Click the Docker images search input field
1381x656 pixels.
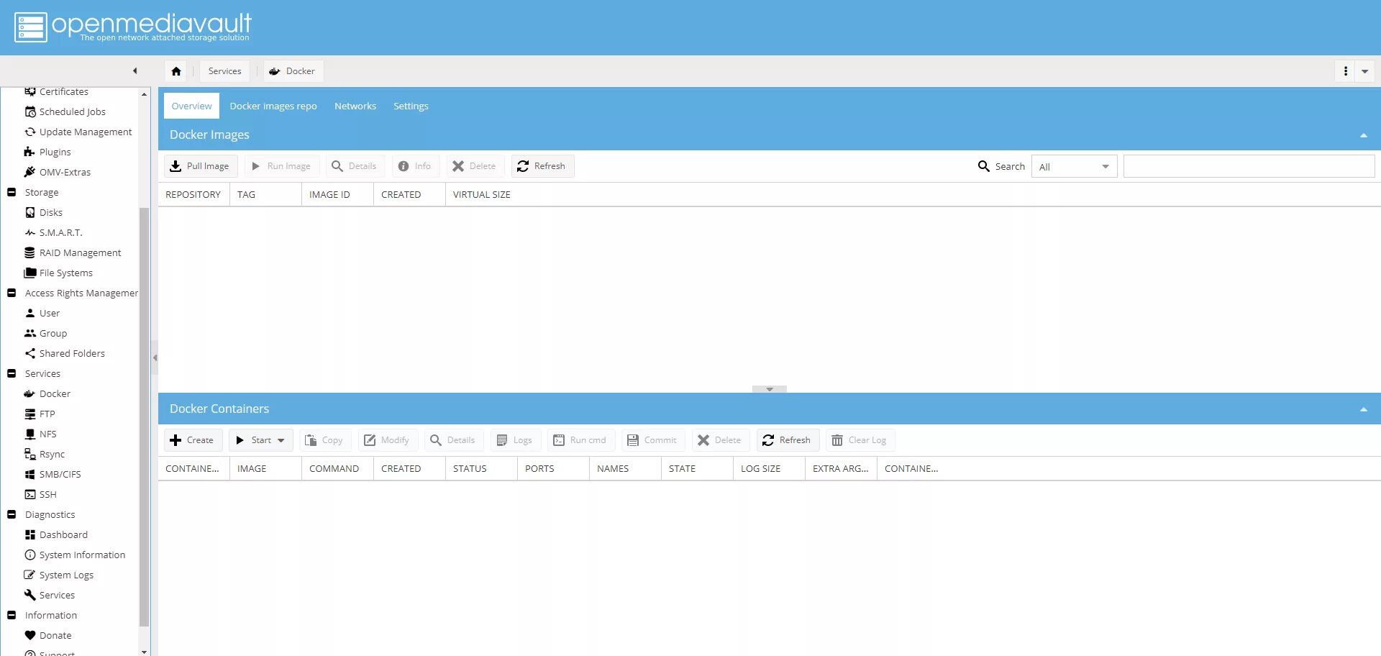(x=1249, y=167)
